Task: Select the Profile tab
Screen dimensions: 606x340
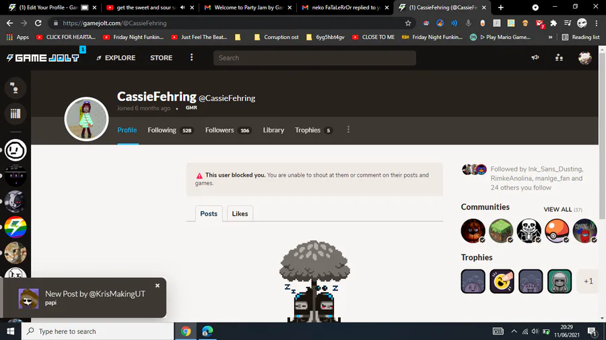Action: click(127, 130)
